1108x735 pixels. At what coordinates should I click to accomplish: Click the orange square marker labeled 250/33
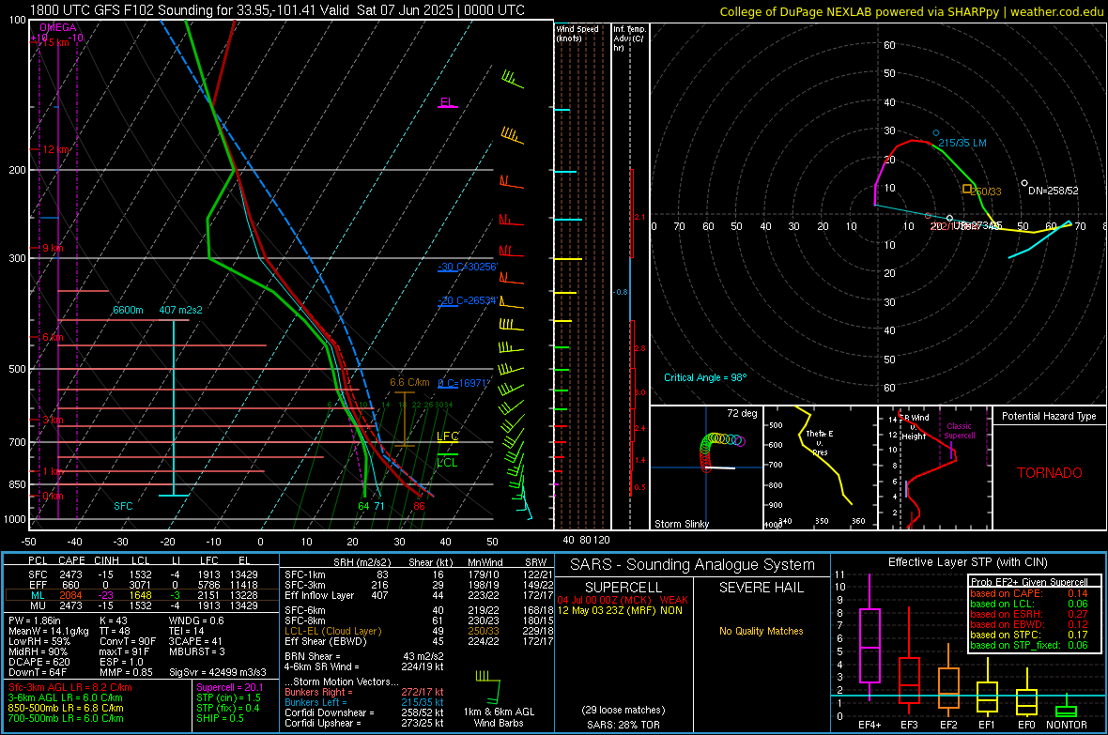[966, 189]
